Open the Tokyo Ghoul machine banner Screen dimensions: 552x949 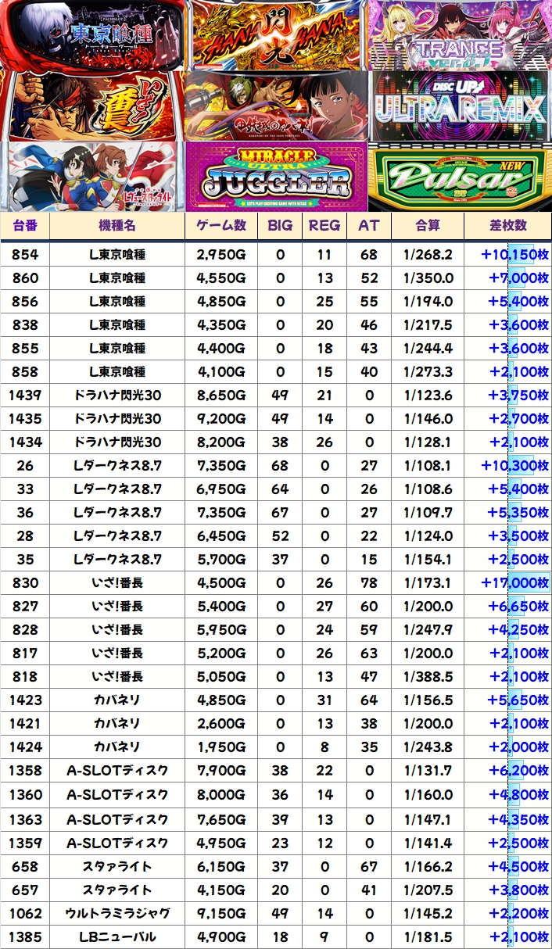pyautogui.click(x=93, y=35)
